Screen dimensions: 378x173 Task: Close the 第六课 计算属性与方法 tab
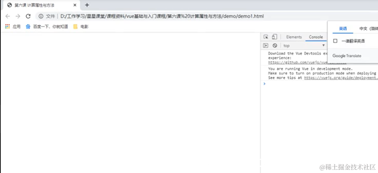coord(75,5)
